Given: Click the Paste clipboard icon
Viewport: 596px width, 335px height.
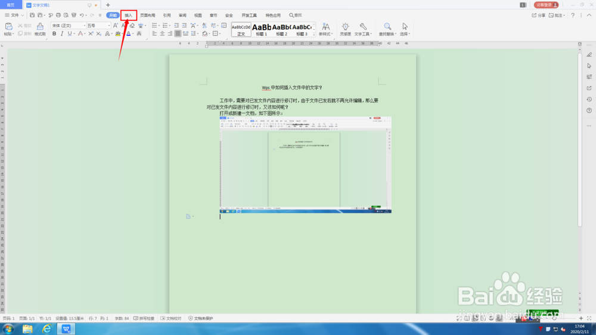Looking at the screenshot, I should coord(8,26).
